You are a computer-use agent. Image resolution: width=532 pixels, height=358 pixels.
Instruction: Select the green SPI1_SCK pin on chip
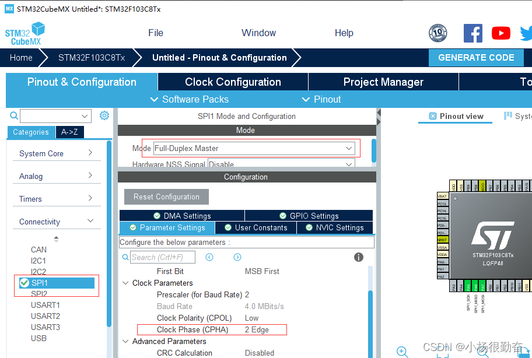click(467, 286)
